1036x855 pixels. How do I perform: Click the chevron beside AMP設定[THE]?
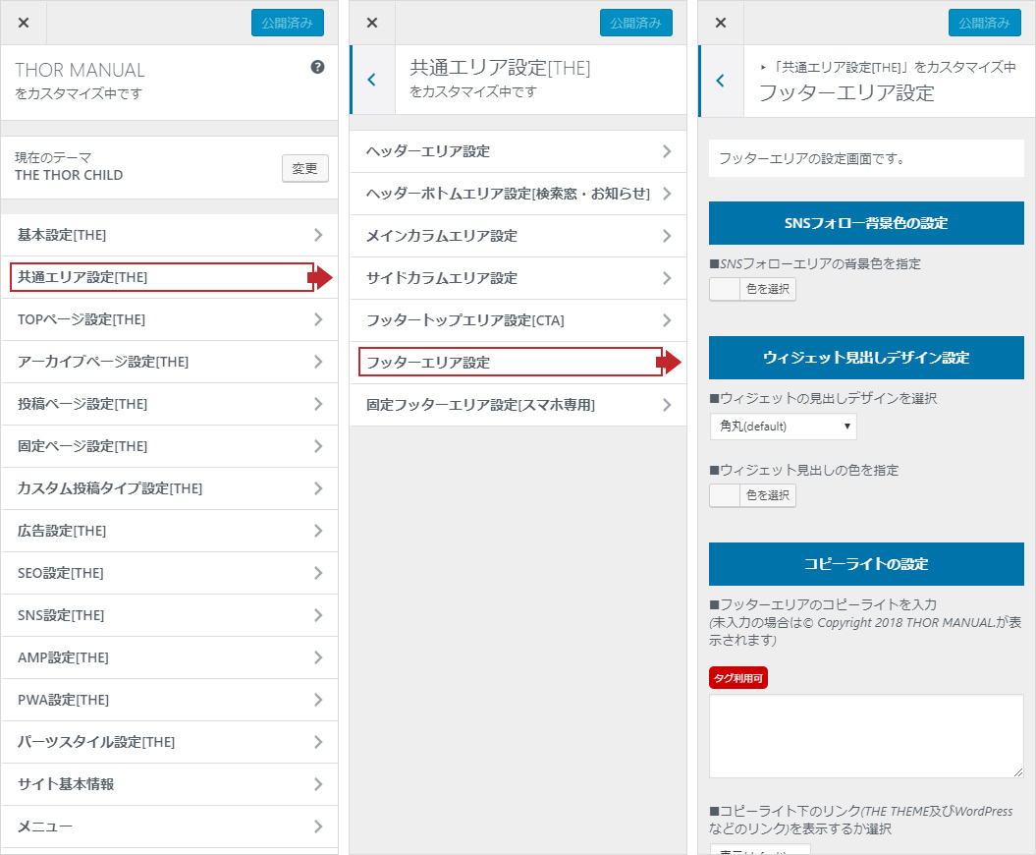318,657
